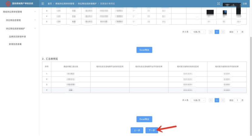
Task: Click 下一步 to proceed
Action: (152, 130)
